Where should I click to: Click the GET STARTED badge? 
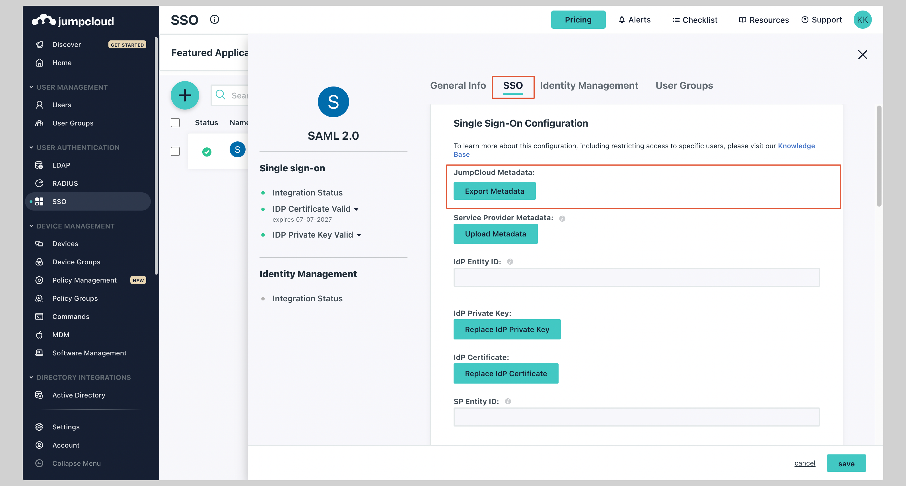pos(127,45)
